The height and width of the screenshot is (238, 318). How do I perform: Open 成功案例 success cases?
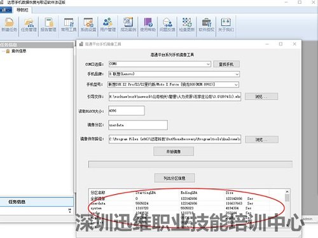click(128, 25)
